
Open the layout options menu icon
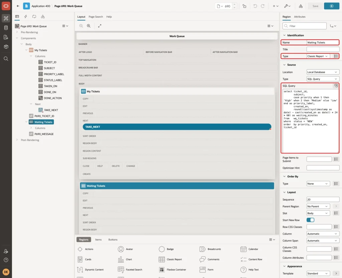point(270,26)
